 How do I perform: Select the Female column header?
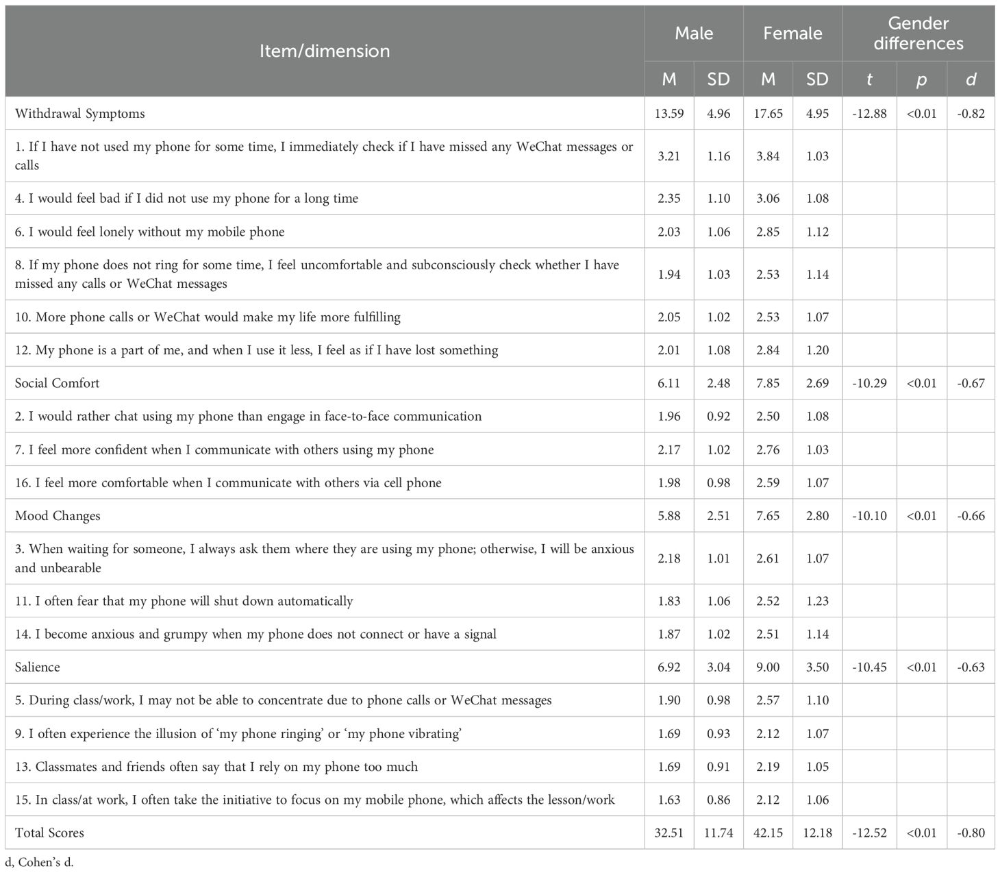(x=792, y=34)
